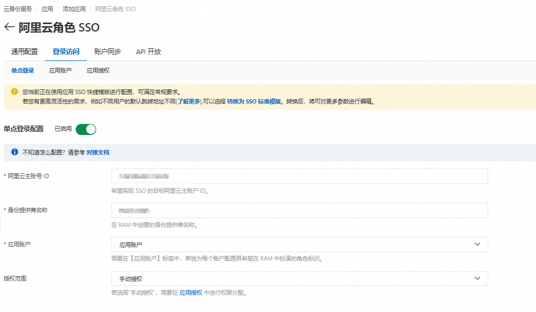Click the 应用授权 link in hint text
This screenshot has width=536, height=312.
tap(191, 293)
